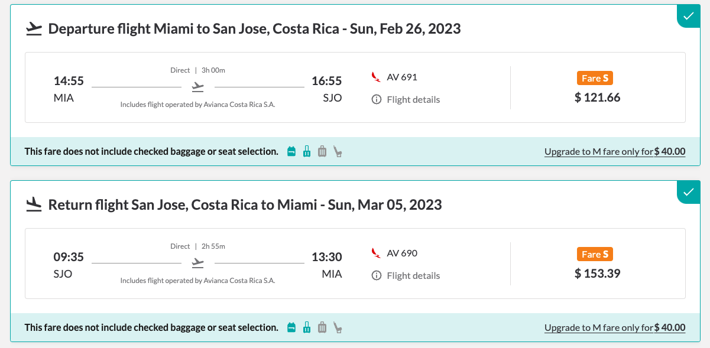Click the carry-on bag icon for return flight

(x=306, y=328)
